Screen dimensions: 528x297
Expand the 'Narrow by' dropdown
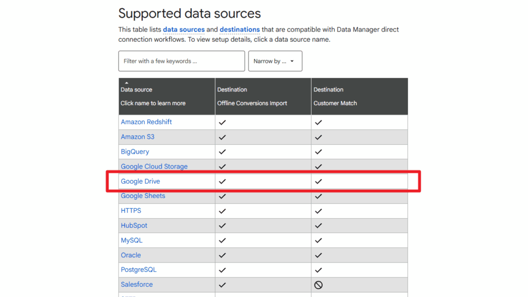point(275,61)
